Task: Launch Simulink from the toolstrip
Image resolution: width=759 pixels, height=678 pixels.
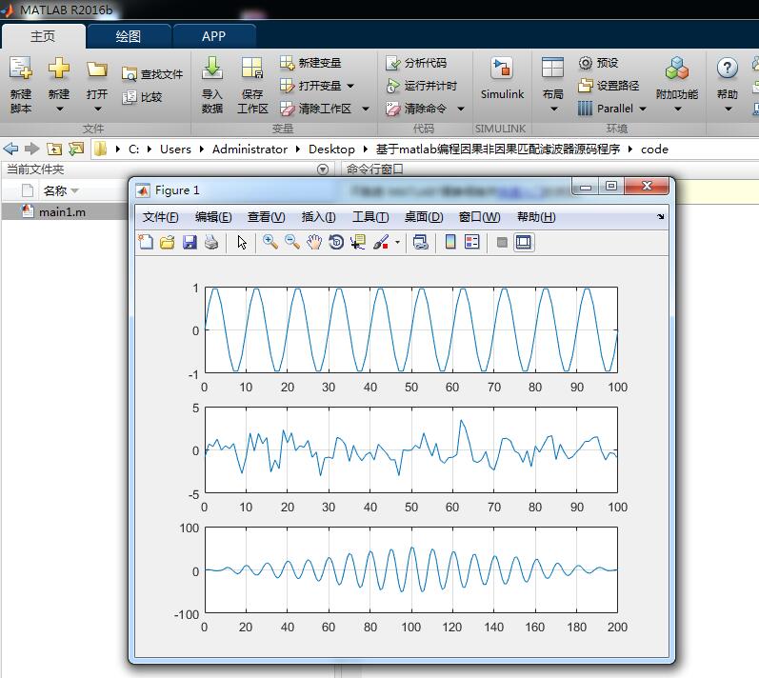Action: click(502, 78)
